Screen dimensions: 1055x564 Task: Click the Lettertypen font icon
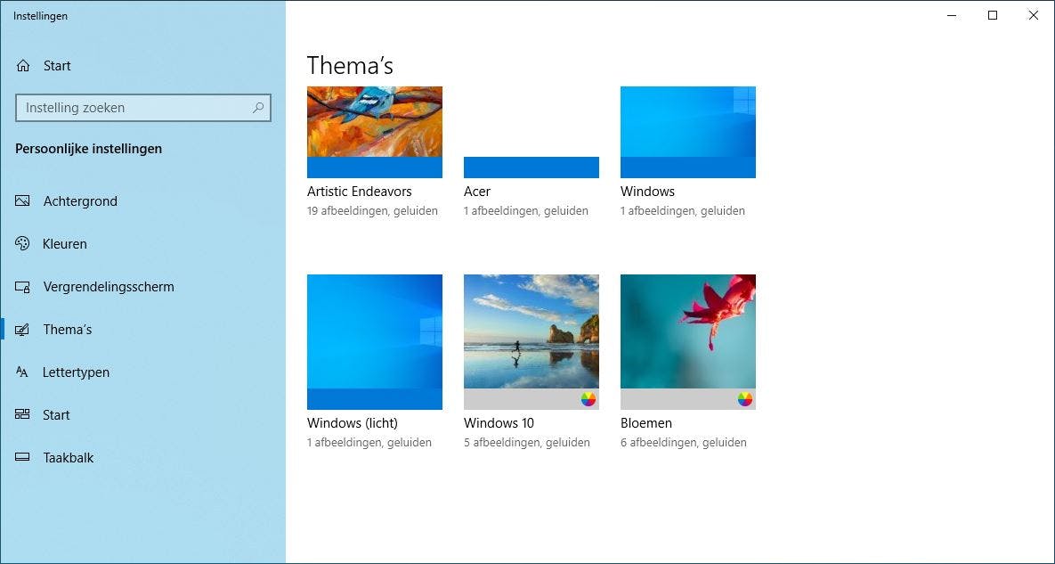(x=22, y=372)
